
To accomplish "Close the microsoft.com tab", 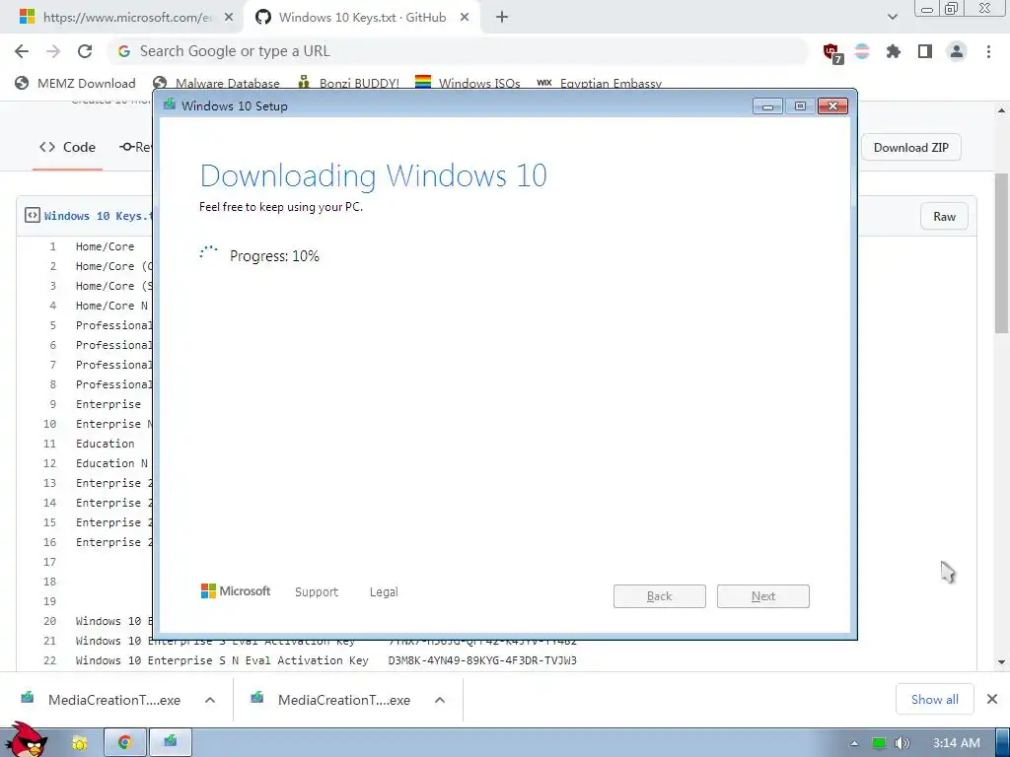I will [x=228, y=18].
